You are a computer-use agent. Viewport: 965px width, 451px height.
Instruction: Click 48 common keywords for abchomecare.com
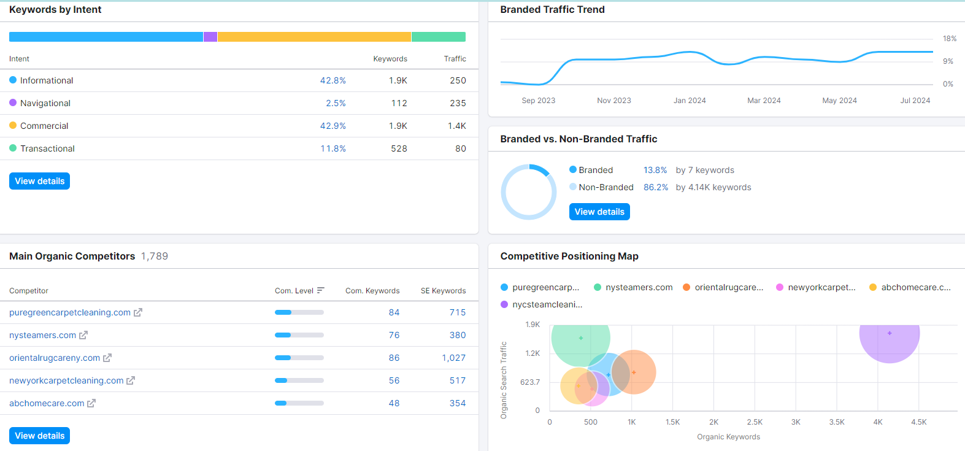394,403
